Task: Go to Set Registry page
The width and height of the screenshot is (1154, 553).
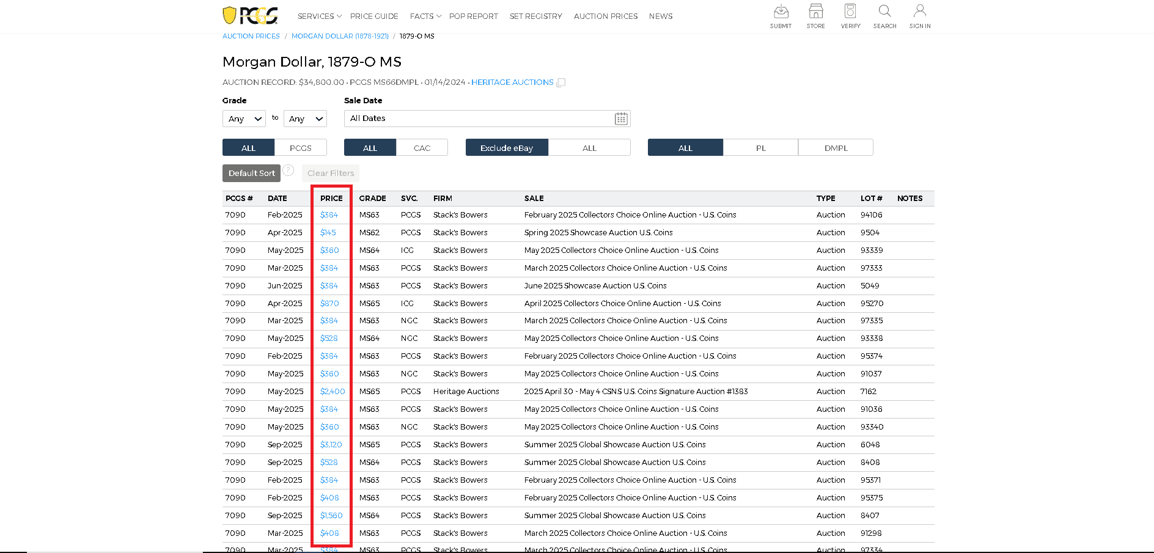Action: (535, 16)
